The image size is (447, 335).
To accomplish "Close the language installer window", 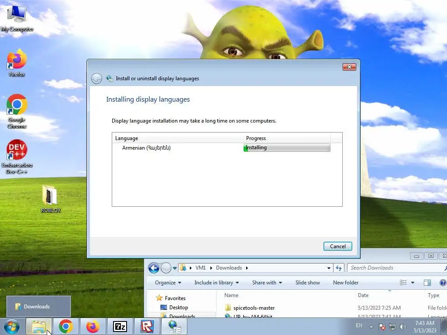I will point(349,67).
